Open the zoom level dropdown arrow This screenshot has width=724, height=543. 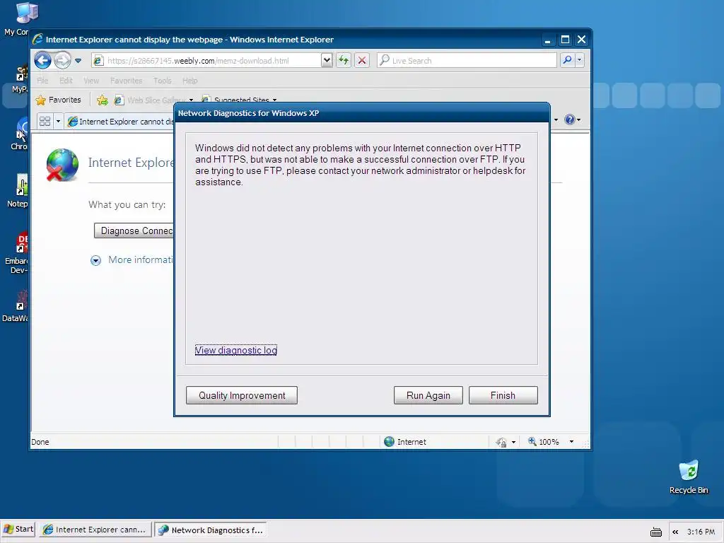click(x=571, y=441)
